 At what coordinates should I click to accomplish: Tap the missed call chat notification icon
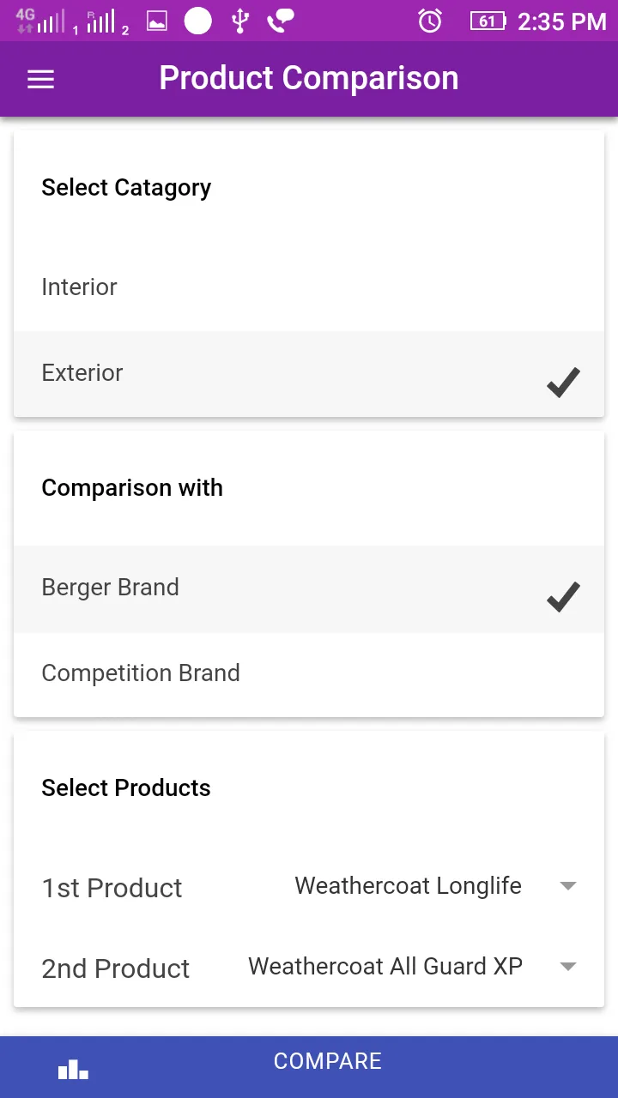point(281,21)
